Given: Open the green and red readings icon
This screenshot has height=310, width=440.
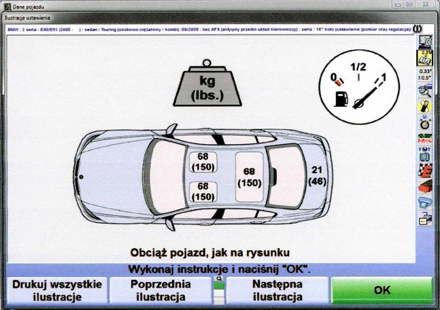Looking at the screenshot, I should point(425,138).
